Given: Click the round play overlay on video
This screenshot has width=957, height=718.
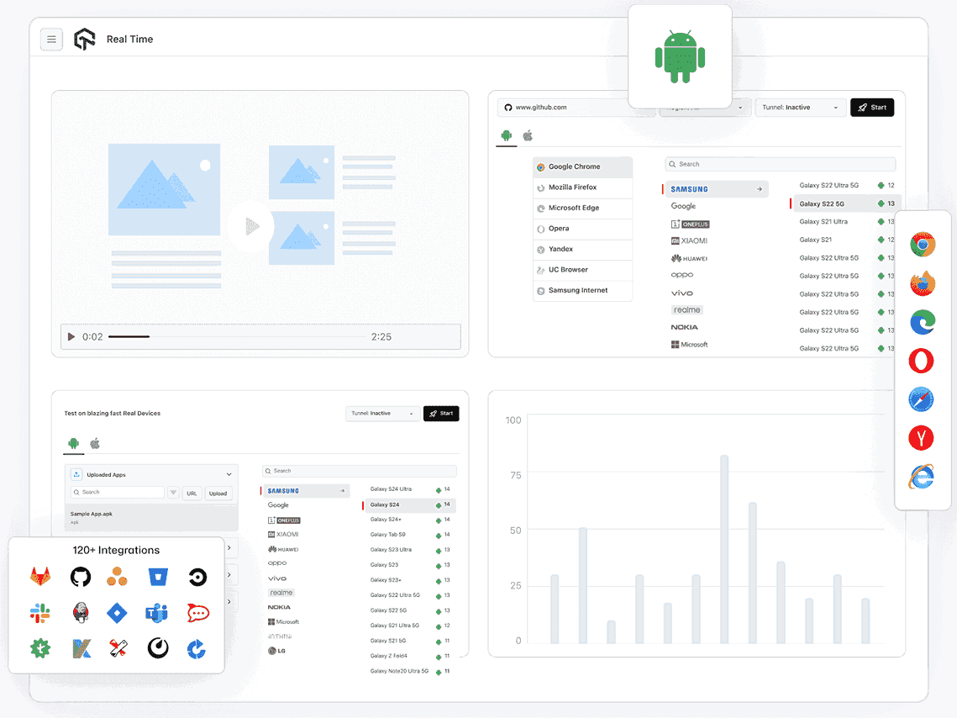Looking at the screenshot, I should coord(251,226).
